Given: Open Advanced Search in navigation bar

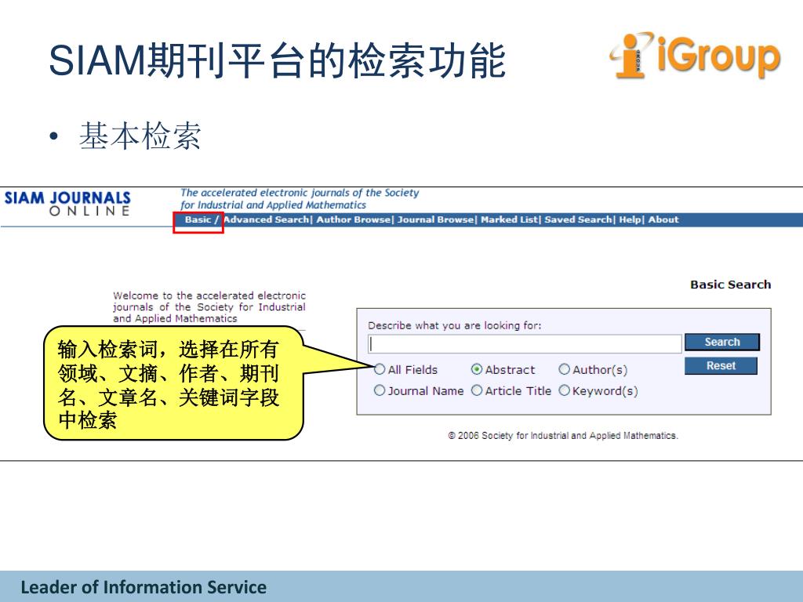Looking at the screenshot, I should click(267, 219).
